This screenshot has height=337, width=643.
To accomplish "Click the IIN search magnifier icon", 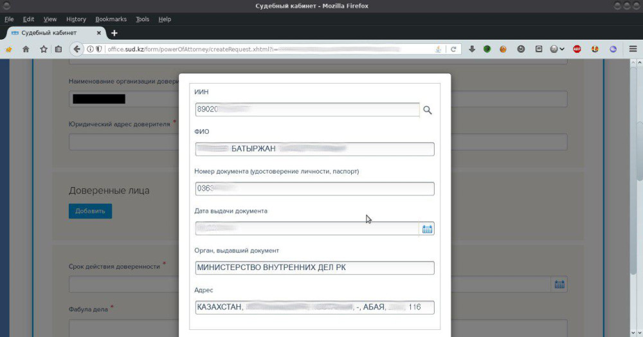I will point(428,110).
